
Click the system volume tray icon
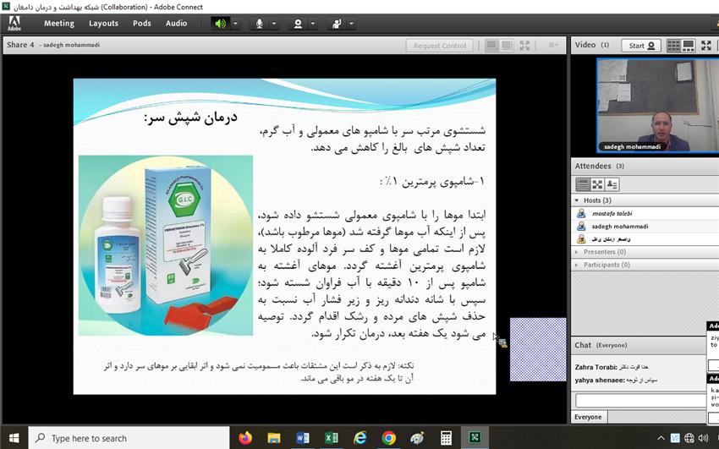[x=704, y=439]
